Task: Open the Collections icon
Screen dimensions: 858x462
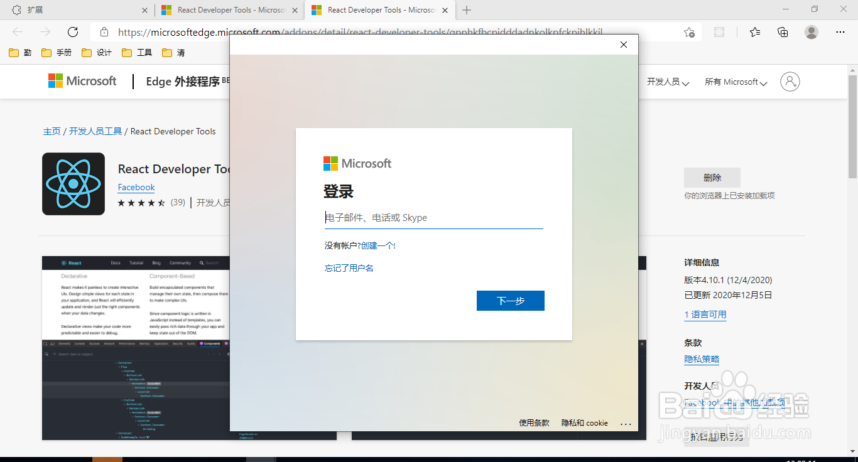Action: [x=783, y=32]
